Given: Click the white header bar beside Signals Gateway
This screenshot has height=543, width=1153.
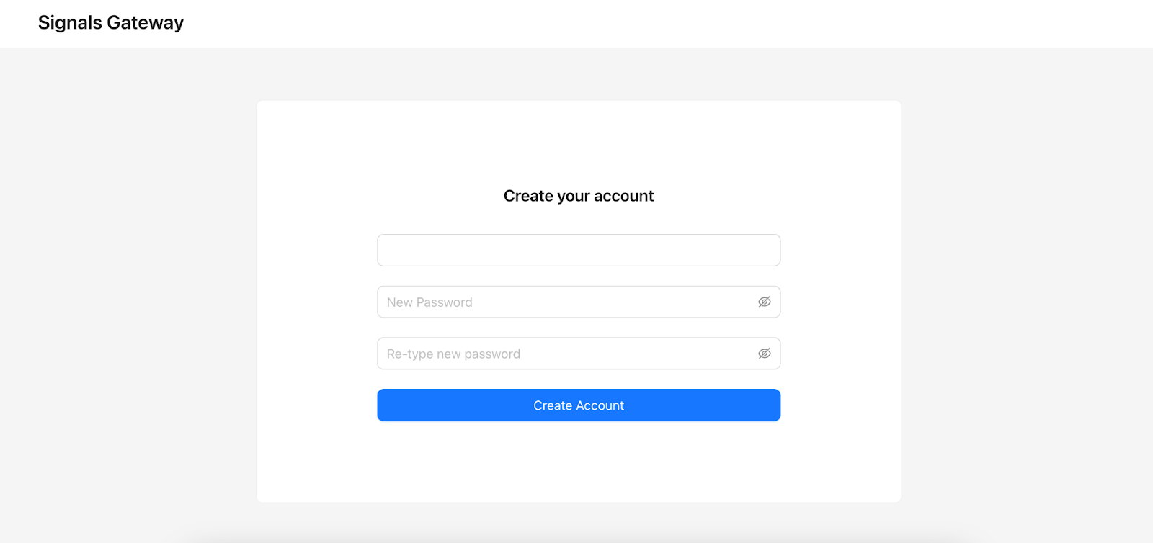Looking at the screenshot, I should (649, 24).
